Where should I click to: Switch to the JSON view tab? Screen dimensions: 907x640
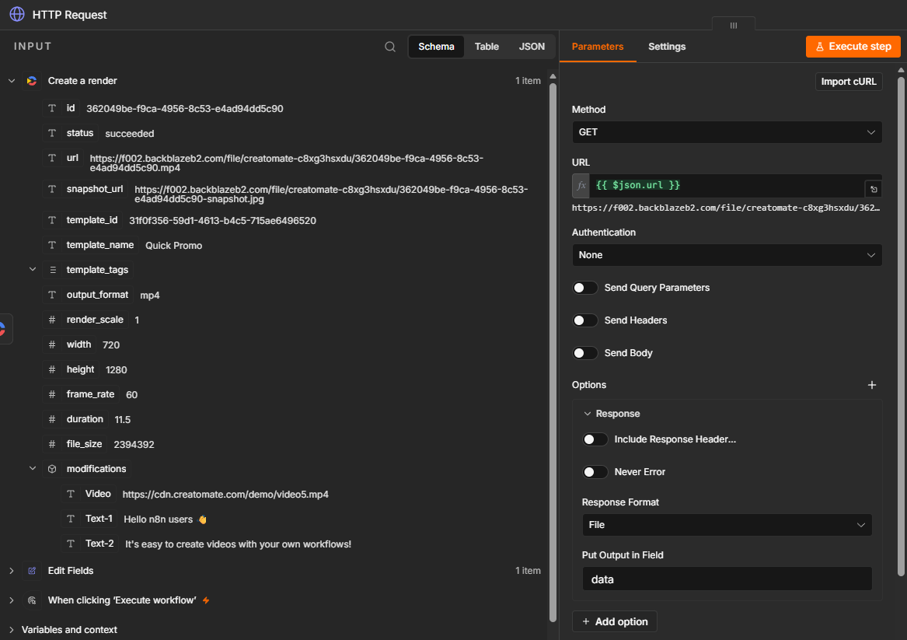click(x=532, y=47)
